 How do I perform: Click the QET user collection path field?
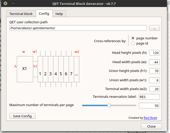point(78,28)
